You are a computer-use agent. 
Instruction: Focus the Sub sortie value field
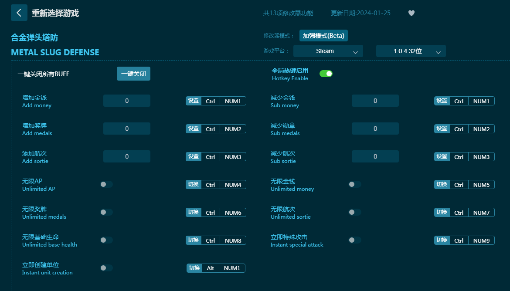375,156
